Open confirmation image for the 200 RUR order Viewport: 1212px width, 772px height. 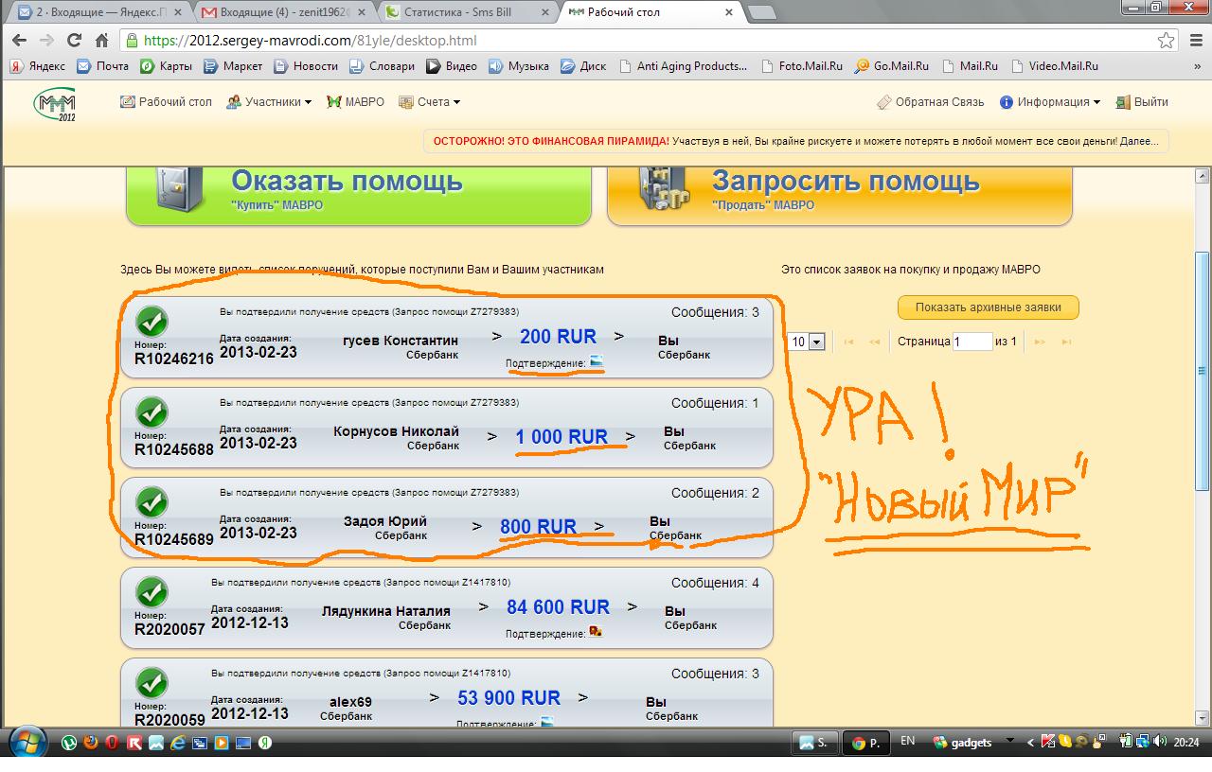(597, 362)
